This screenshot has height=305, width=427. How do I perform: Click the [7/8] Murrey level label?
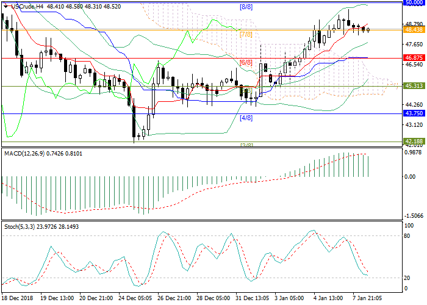coord(246,34)
